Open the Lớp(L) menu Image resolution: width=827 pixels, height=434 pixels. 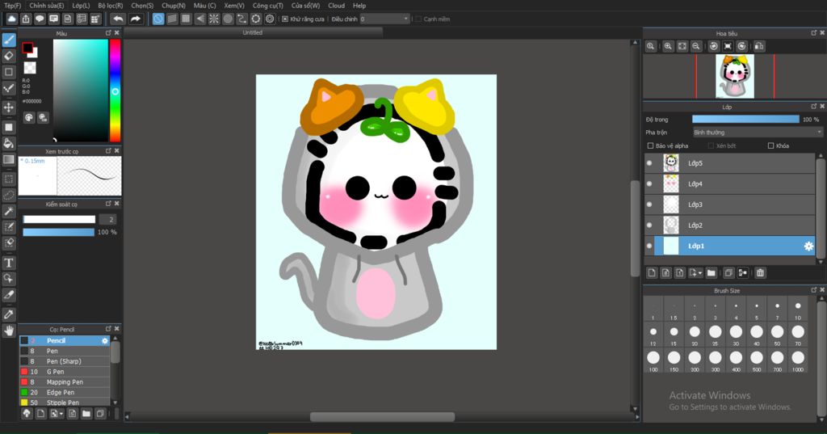tap(81, 6)
